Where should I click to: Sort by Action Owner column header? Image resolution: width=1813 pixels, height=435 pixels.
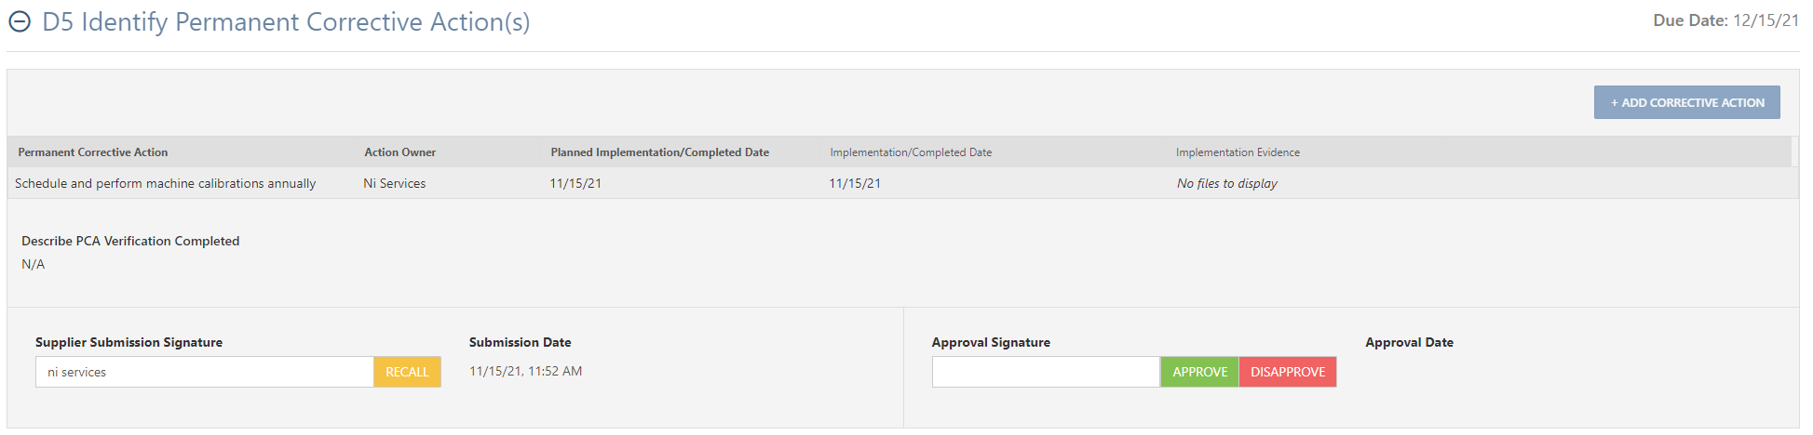(x=400, y=152)
